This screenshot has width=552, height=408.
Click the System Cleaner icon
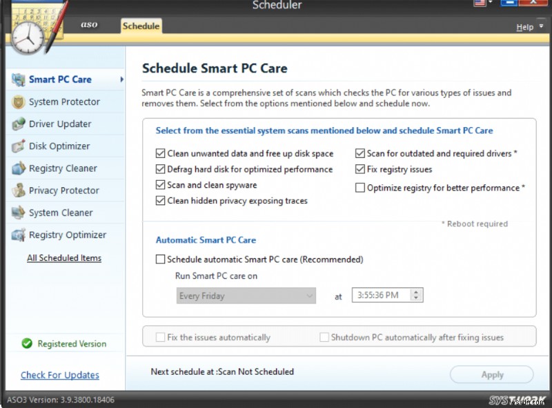(x=19, y=213)
